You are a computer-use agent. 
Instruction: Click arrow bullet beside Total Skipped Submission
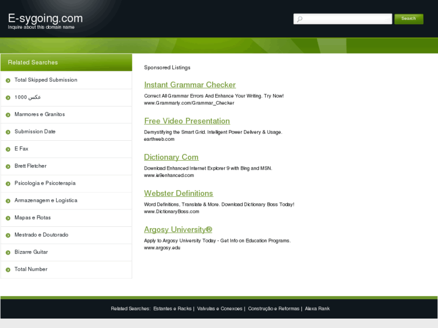point(8,81)
